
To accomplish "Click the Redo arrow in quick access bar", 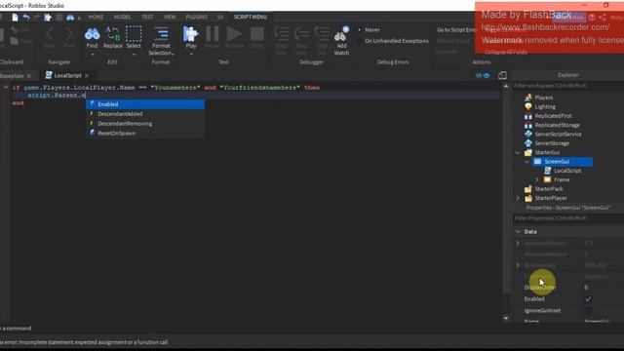I will point(37,18).
